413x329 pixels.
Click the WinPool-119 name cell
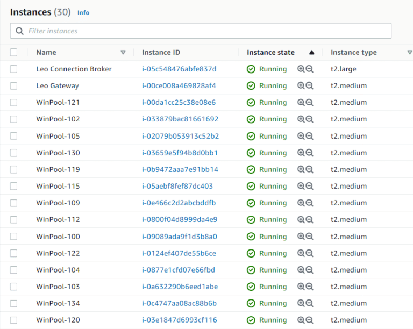click(x=58, y=169)
